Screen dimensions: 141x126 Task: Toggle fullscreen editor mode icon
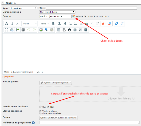pos(7,30)
